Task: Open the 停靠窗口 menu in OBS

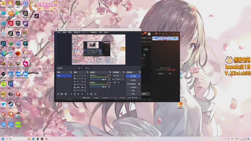Action: pos(77,33)
